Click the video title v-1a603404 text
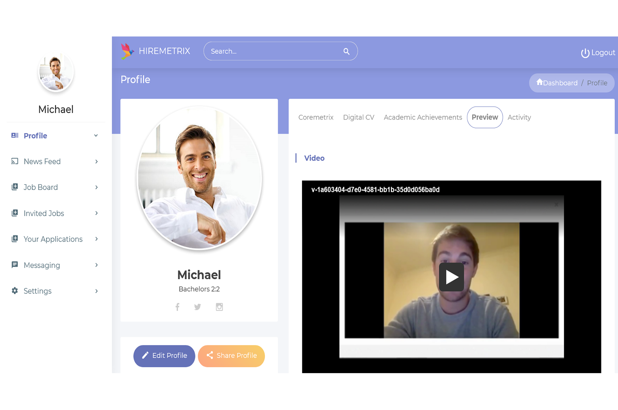The height and width of the screenshot is (410, 618). pos(375,190)
